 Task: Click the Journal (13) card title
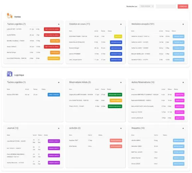13,128
